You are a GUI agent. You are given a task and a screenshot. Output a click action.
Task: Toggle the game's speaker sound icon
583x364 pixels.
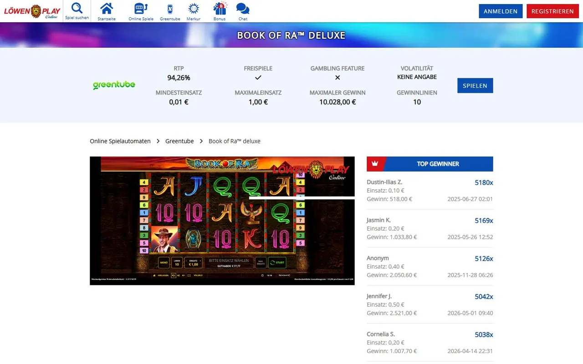tap(178, 275)
